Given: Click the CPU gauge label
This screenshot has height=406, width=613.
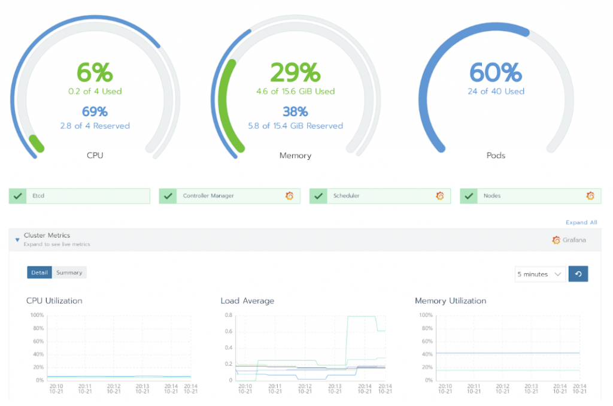Looking at the screenshot, I should 95,155.
